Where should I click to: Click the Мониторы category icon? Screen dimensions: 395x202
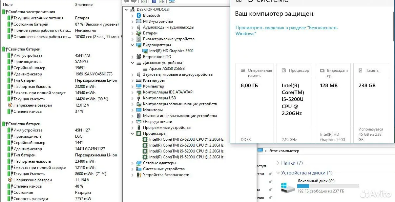click(139, 110)
